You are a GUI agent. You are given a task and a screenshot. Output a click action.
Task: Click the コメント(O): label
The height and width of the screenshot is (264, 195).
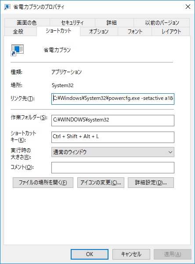(22, 167)
